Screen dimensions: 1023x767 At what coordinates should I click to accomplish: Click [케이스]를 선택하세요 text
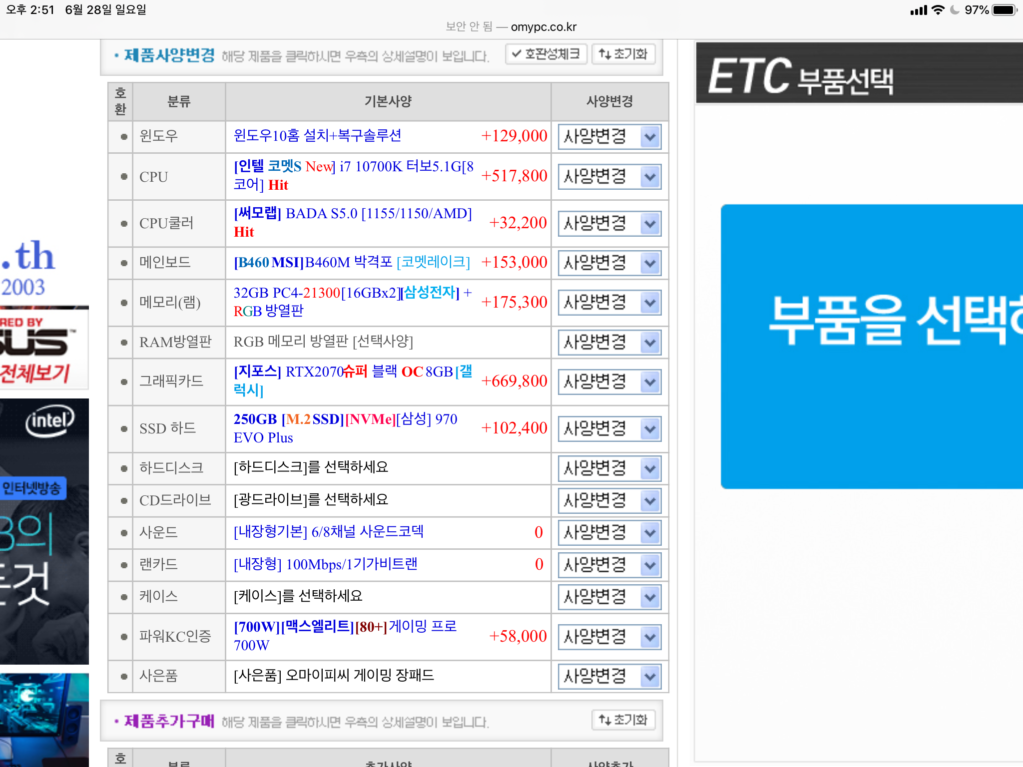tap(298, 596)
